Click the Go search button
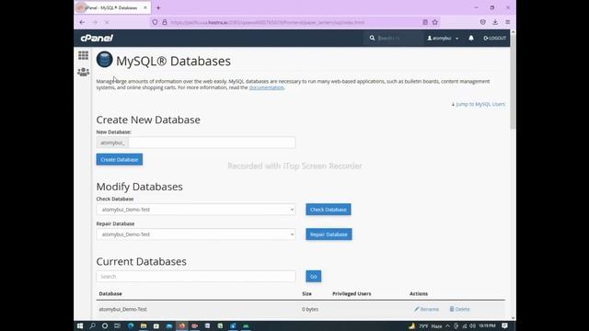 pyautogui.click(x=313, y=276)
